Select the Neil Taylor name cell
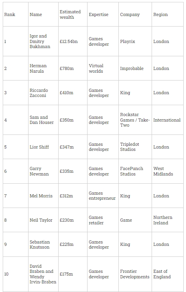This screenshot has width=186, height=292. click(x=43, y=220)
